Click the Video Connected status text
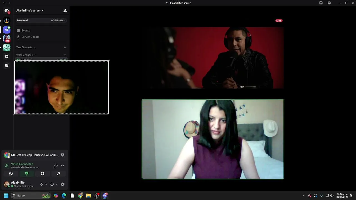This screenshot has height=200, width=356. 22,164
